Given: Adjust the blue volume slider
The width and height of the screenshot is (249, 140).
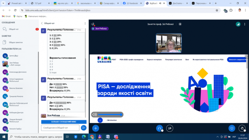Looking at the screenshot, I should click(x=110, y=114).
